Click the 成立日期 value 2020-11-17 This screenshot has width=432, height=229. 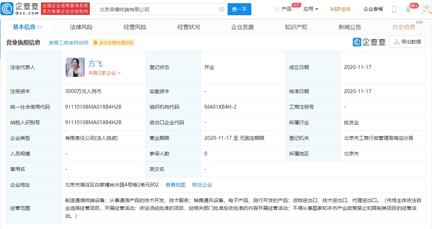358,67
